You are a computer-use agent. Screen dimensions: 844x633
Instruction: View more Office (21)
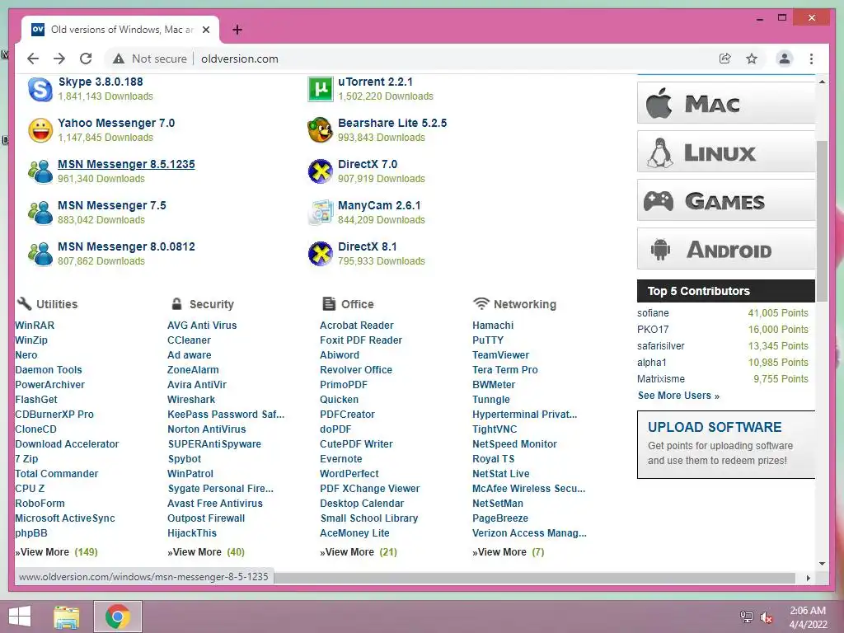click(x=359, y=551)
